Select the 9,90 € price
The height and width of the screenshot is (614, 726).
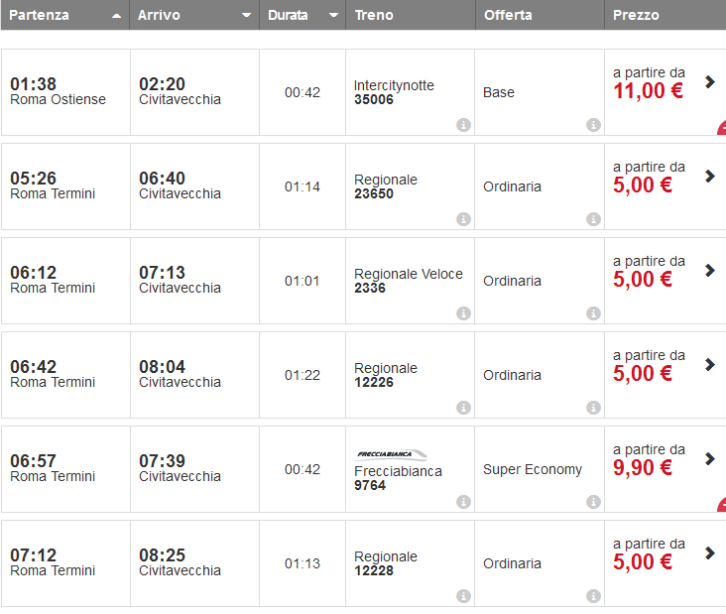[642, 468]
